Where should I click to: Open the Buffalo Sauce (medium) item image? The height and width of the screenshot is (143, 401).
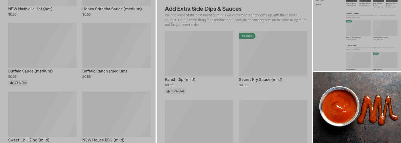click(42, 45)
